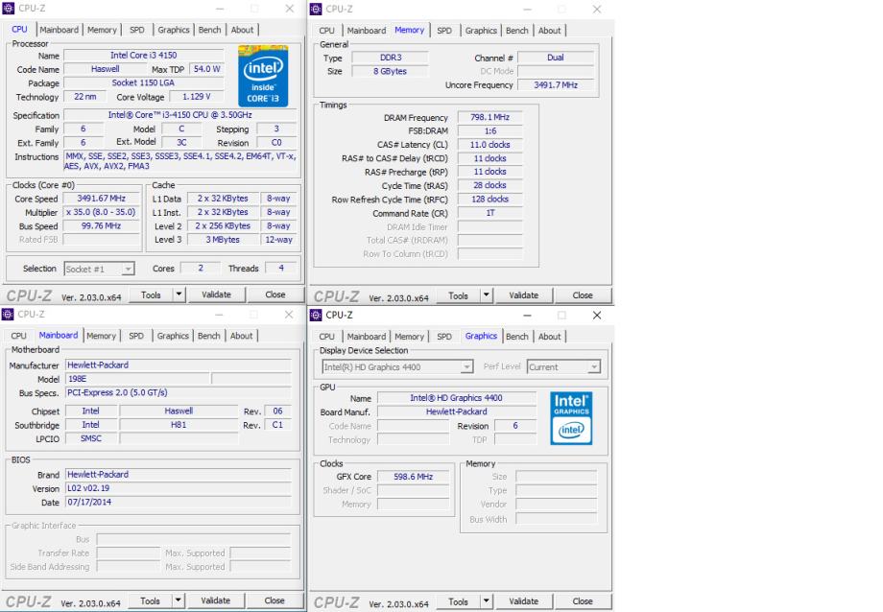Open SPD tab in the Memory timings window
The width and height of the screenshot is (883, 612).
tap(444, 31)
